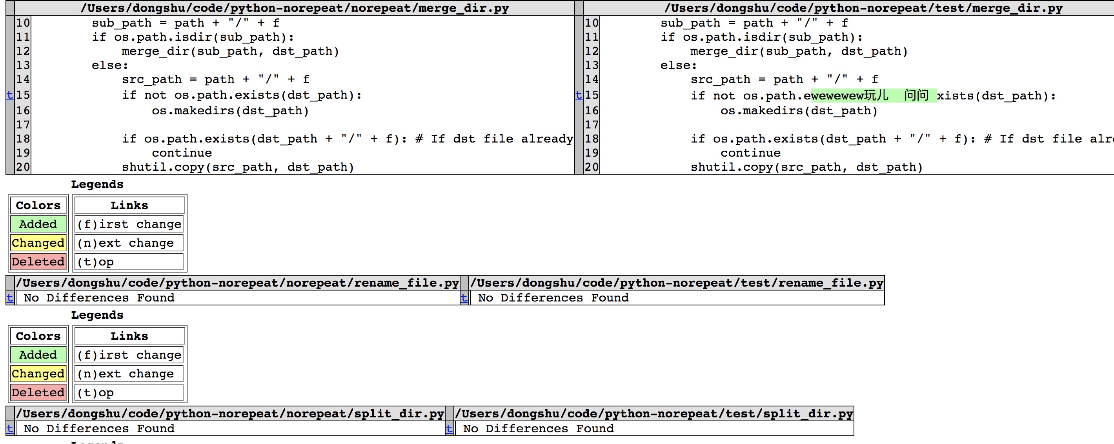
Task: Click 't' link next to test/rename_file.py result
Action: pyautogui.click(x=464, y=298)
